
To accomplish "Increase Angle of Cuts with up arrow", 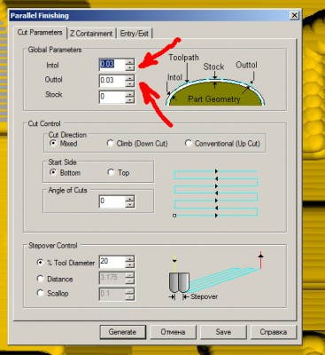I will click(x=129, y=199).
